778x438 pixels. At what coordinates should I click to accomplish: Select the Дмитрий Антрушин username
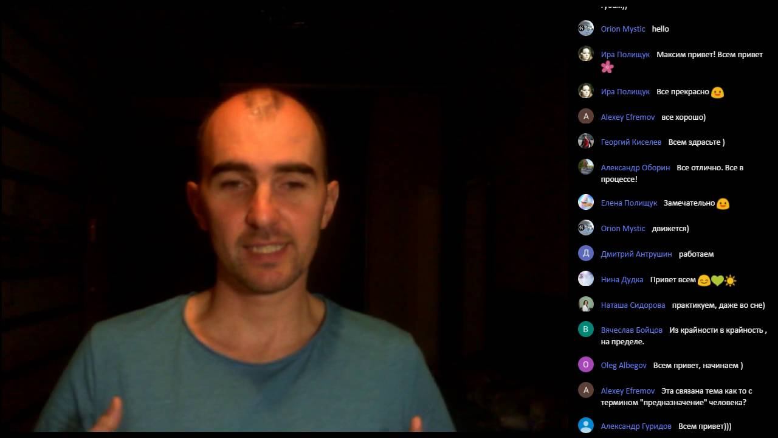coord(636,254)
